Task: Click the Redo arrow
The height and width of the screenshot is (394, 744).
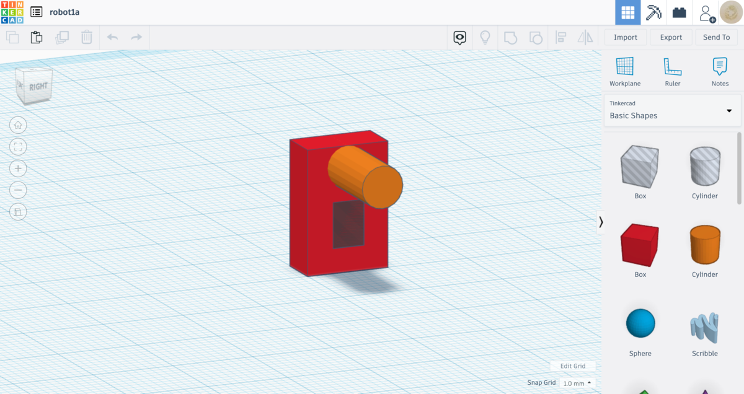Action: (x=136, y=37)
